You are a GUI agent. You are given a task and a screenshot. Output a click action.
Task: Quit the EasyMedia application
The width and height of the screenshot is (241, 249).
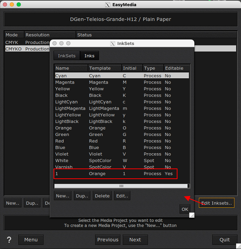click(x=225, y=240)
